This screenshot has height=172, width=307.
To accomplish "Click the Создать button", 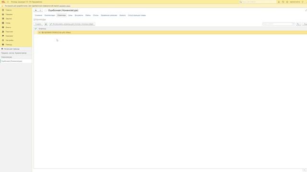I will click(38, 24).
